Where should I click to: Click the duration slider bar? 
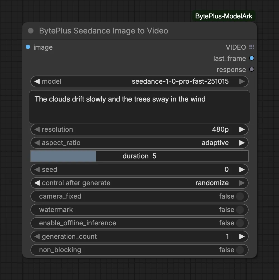(x=139, y=156)
